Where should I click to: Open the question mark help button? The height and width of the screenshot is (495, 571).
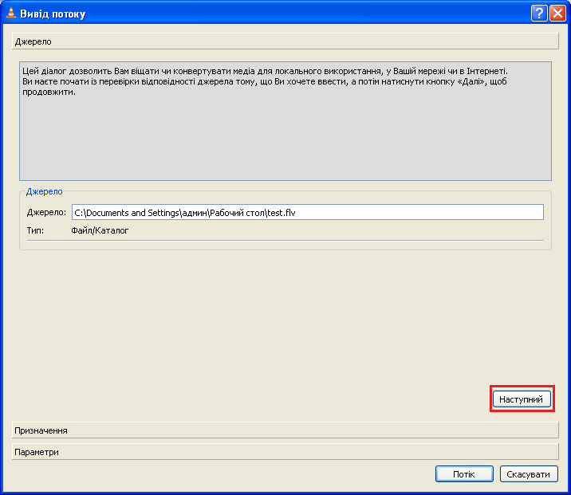(x=539, y=14)
